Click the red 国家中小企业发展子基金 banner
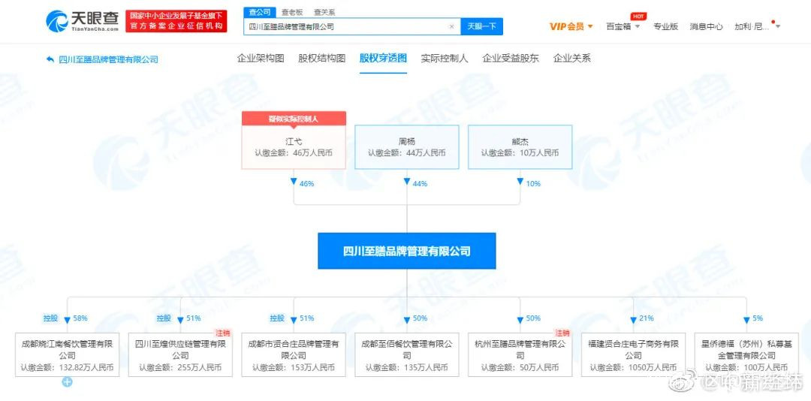Screen dimensions: 811x401 pyautogui.click(x=176, y=21)
